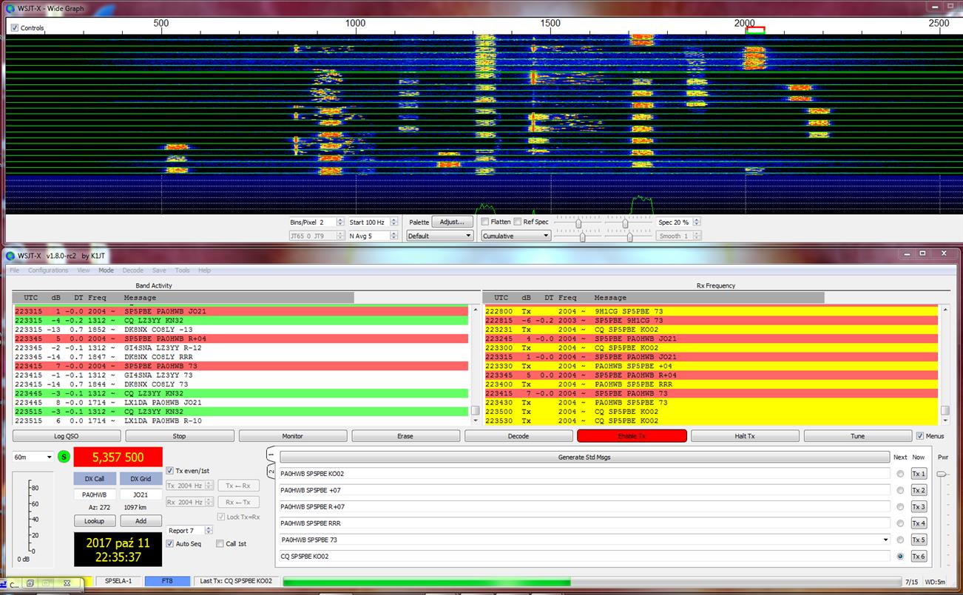Open the Mode menu
The height and width of the screenshot is (595, 963).
pos(106,271)
